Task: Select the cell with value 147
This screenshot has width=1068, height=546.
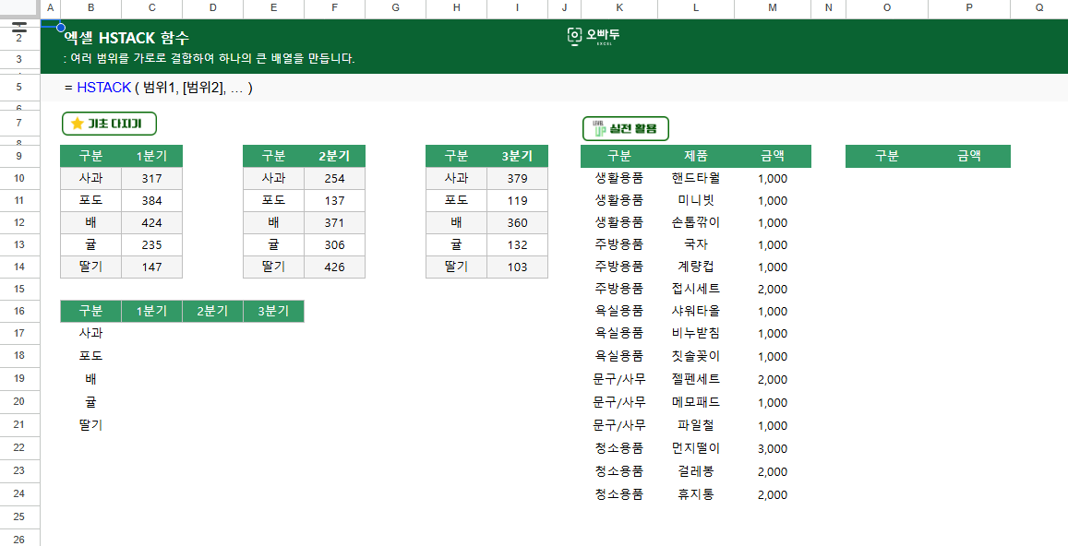Action: pos(152,267)
